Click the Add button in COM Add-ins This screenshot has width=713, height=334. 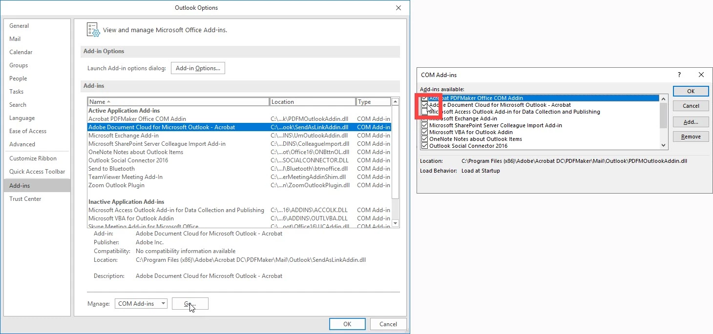(691, 122)
